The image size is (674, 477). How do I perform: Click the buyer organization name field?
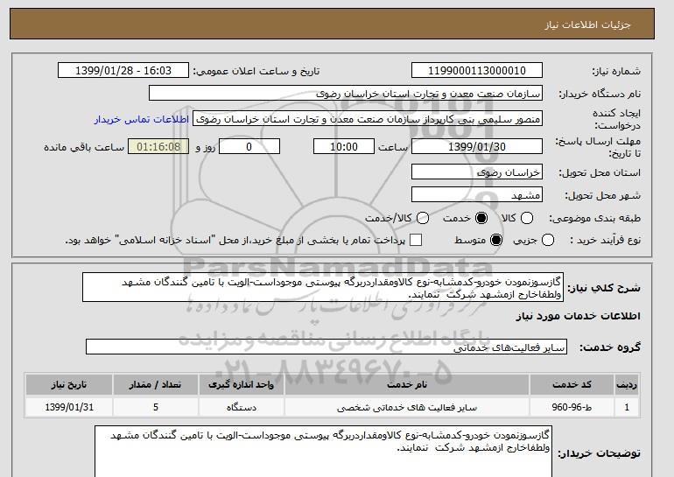point(346,94)
